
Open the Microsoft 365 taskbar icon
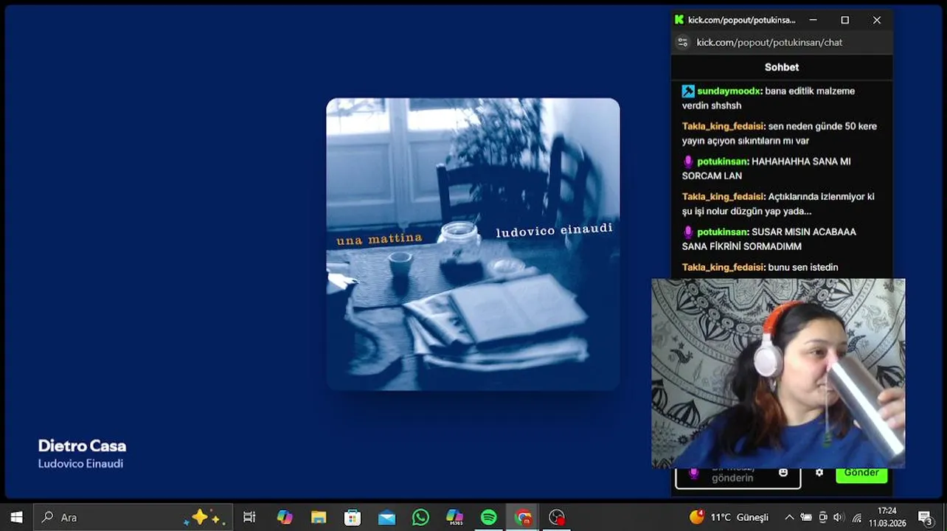click(x=455, y=517)
